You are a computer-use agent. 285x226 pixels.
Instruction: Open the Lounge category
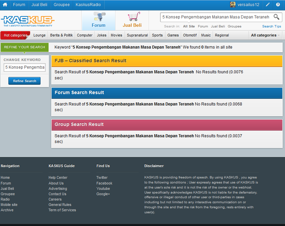pyautogui.click(x=40, y=35)
